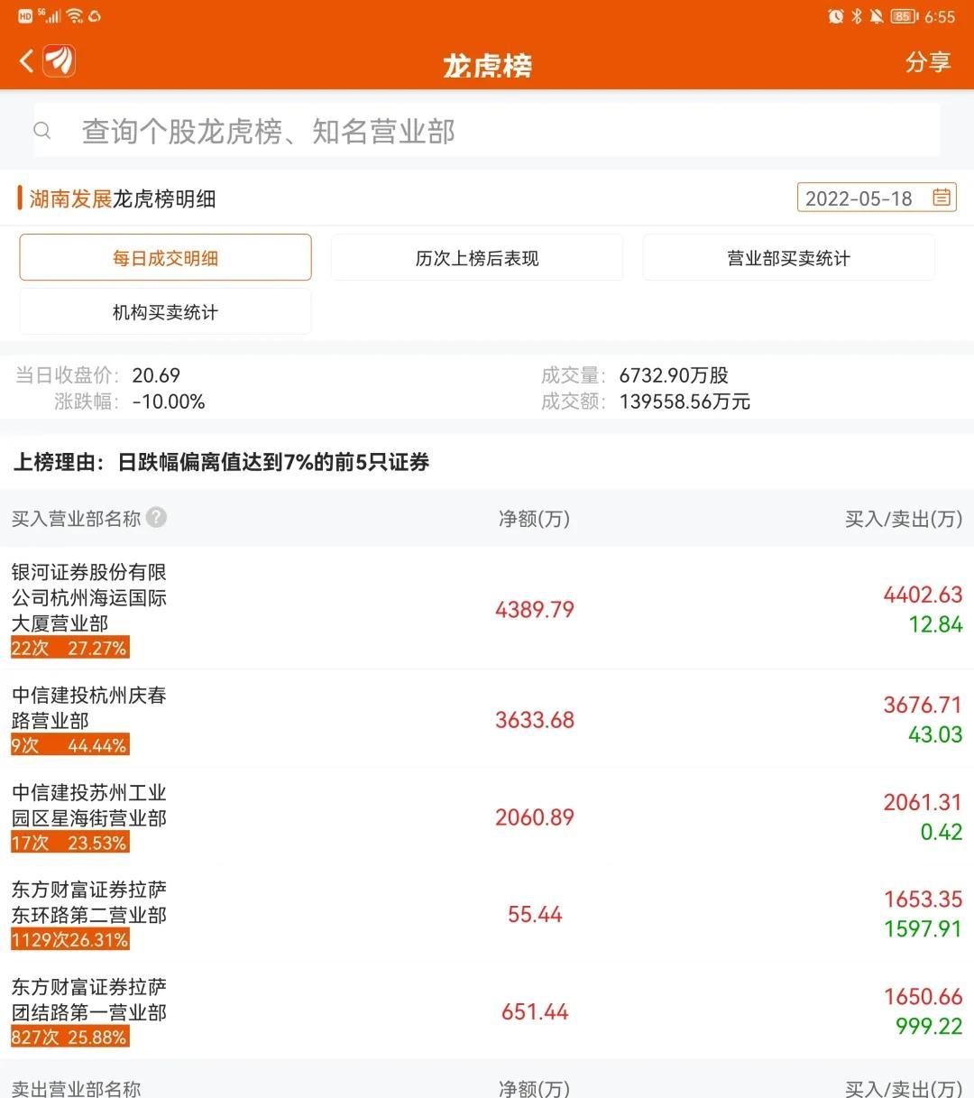Viewport: 974px width, 1098px height.
Task: Tap the alarm clock status icon
Action: pyautogui.click(x=835, y=16)
